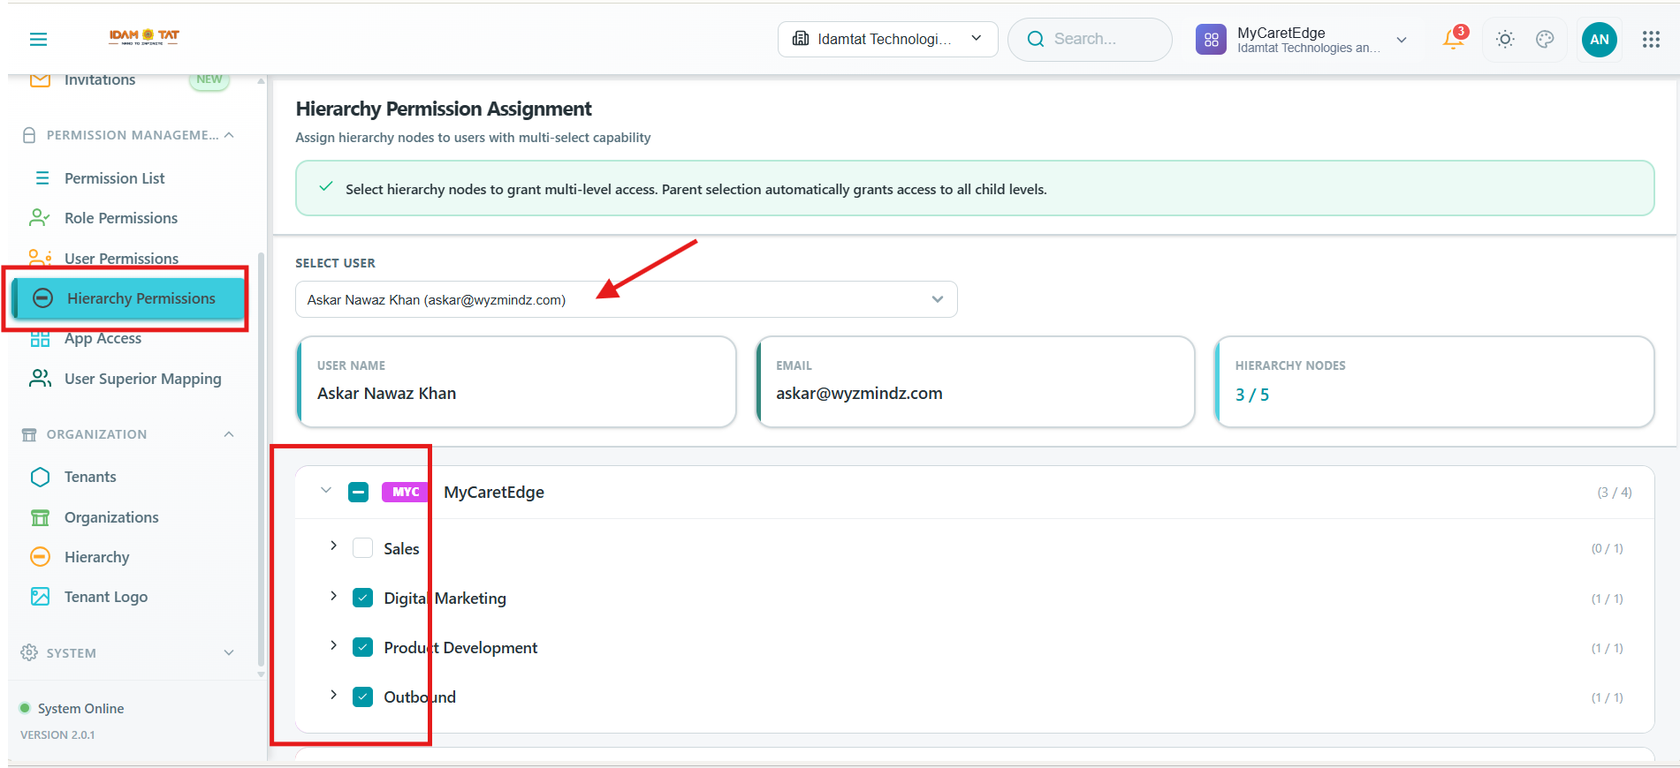Screen dimensions: 1680x768
Task: Open Tenants page
Action: [x=90, y=477]
